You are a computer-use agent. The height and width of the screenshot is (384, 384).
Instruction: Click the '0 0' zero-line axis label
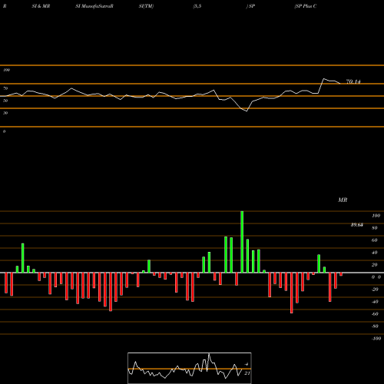pyautogui.click(x=376, y=277)
